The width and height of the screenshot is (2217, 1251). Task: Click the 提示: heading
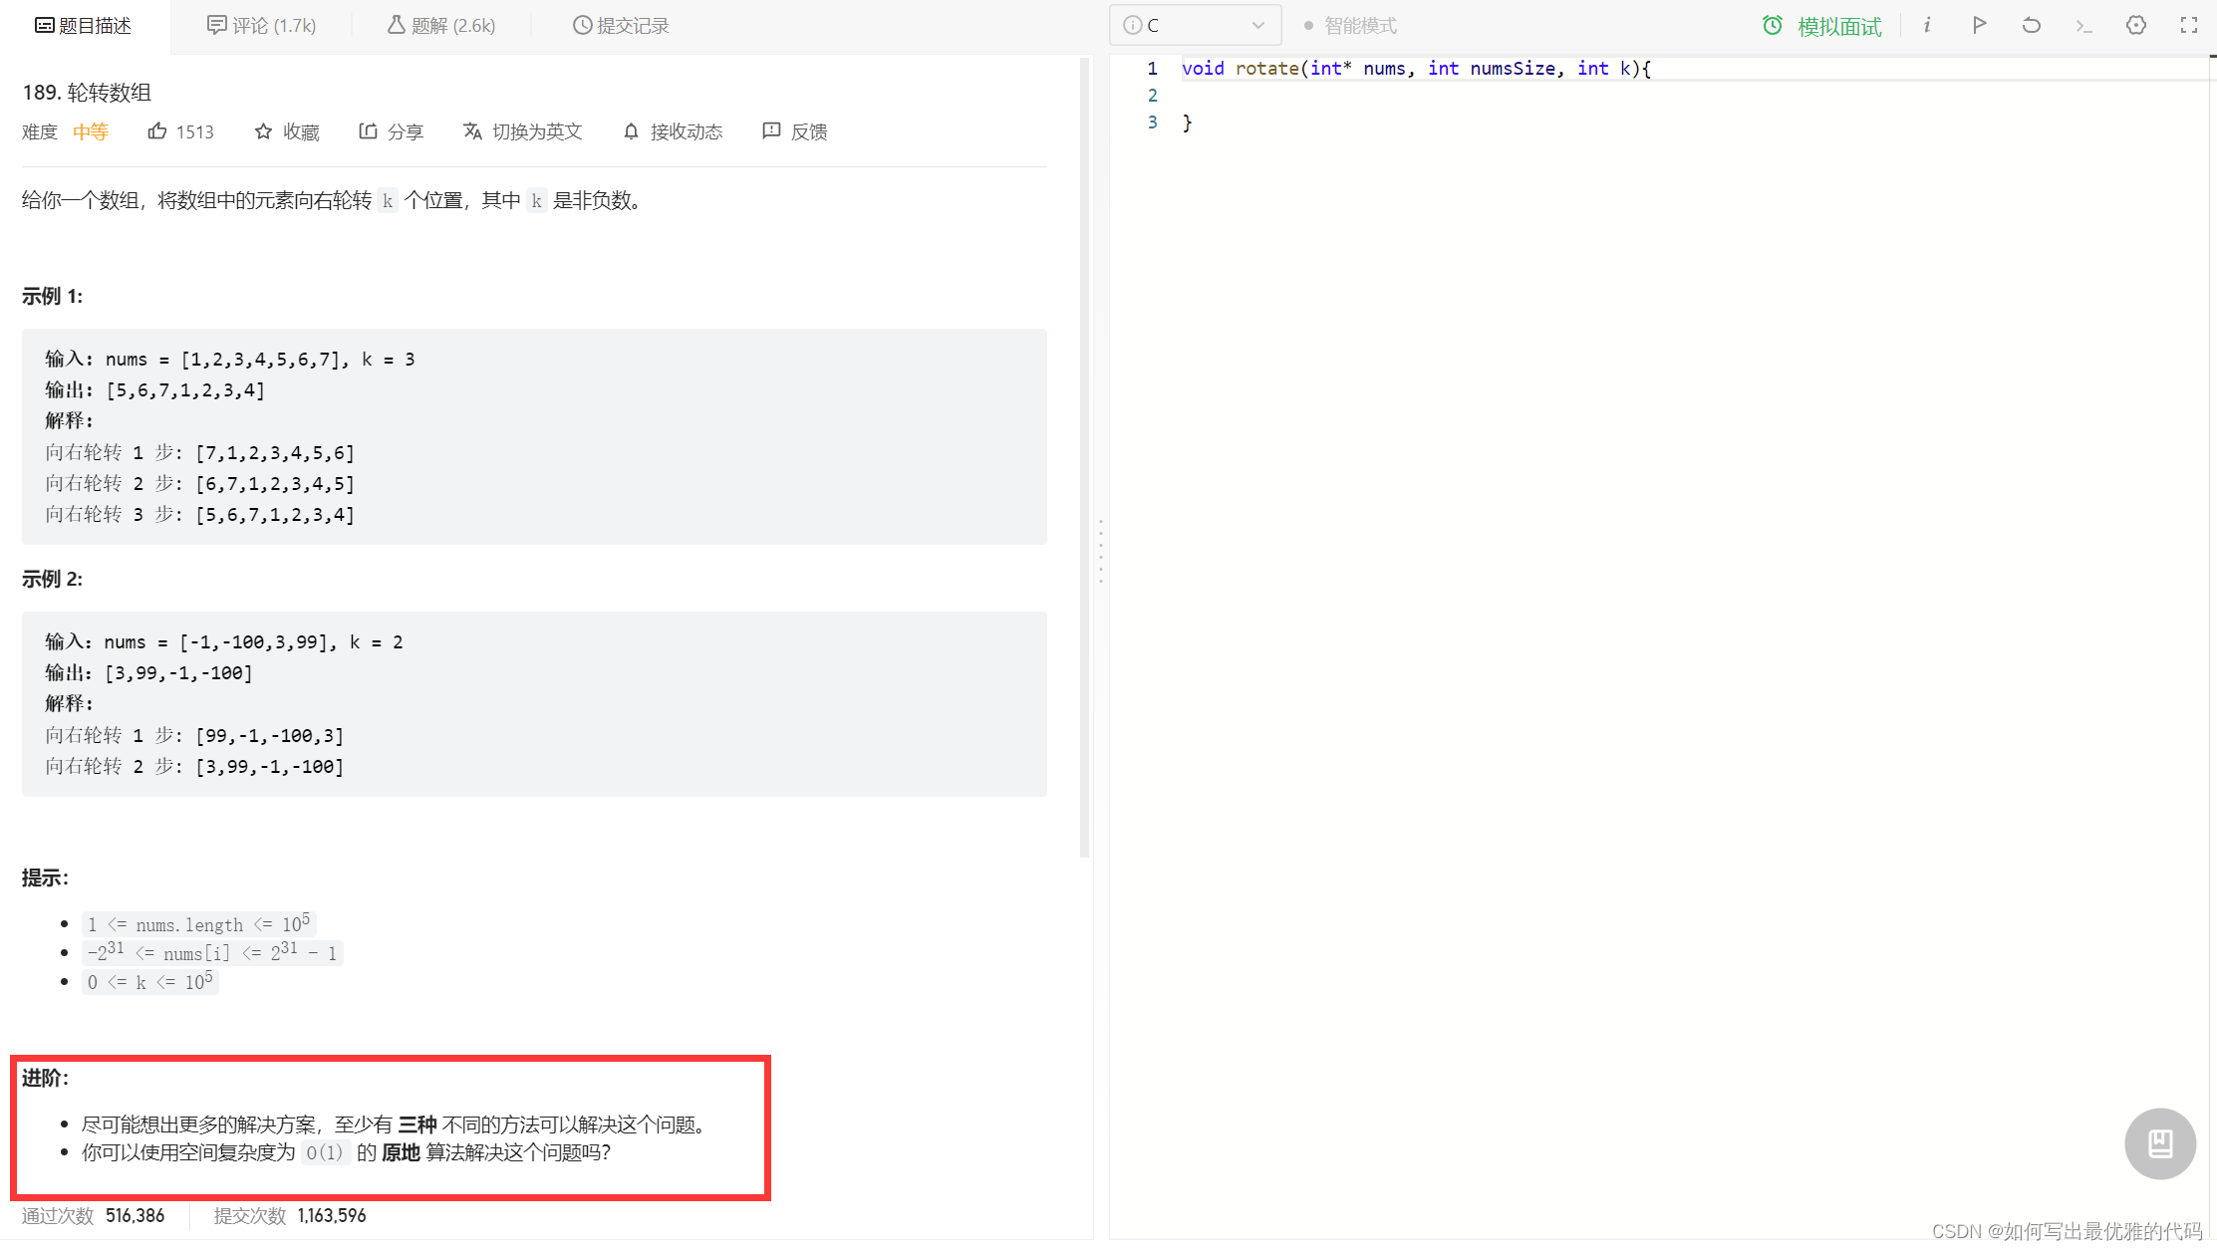pyautogui.click(x=46, y=877)
